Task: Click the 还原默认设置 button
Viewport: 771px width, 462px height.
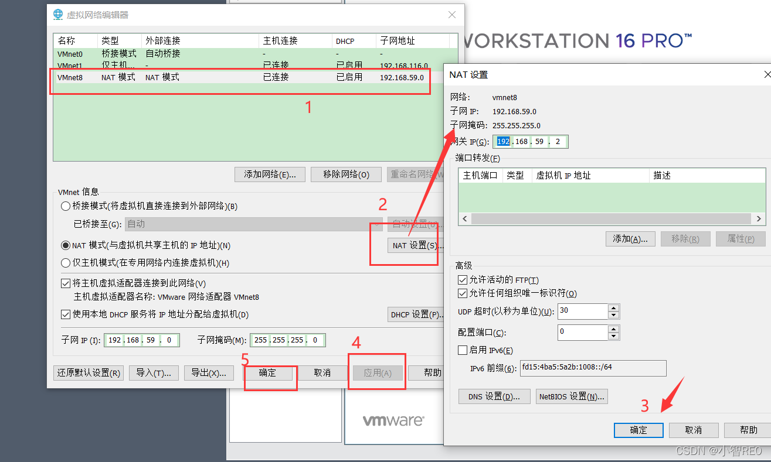Action: (x=88, y=373)
